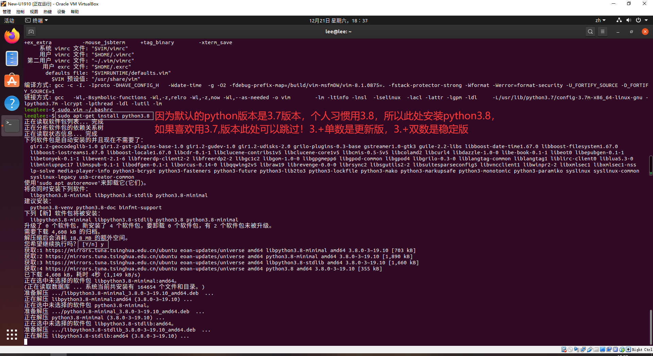
Task: Click '正在解压 libpython3.8-stdlib:amd64' line
Action: (106, 336)
